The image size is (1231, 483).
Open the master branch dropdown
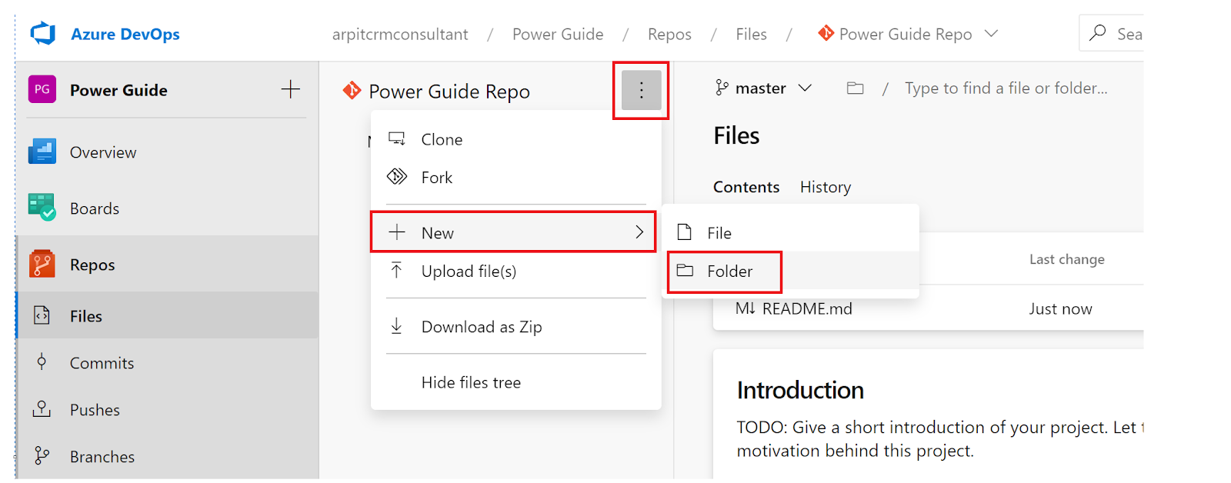[763, 88]
